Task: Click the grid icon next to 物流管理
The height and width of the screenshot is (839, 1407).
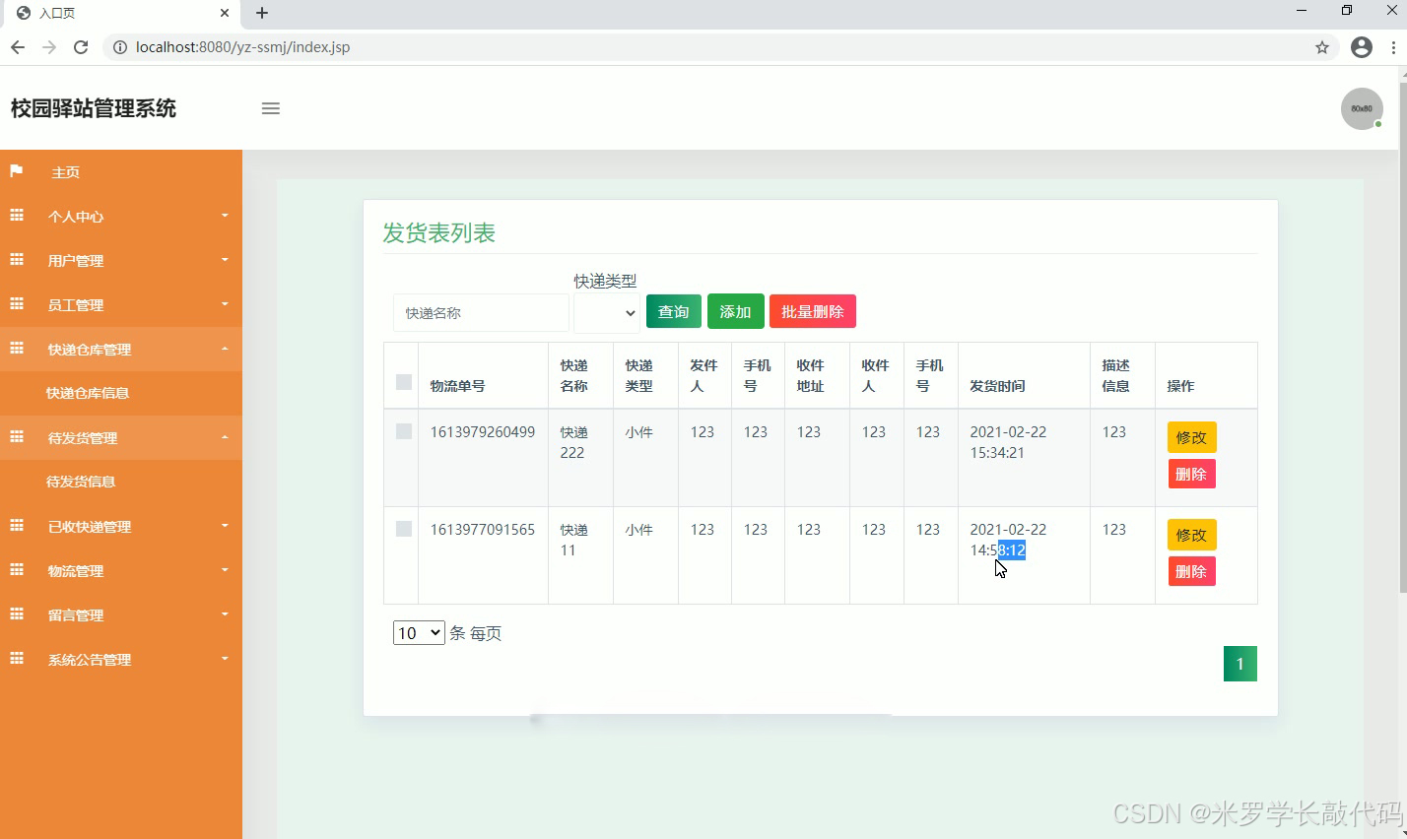Action: [15, 569]
